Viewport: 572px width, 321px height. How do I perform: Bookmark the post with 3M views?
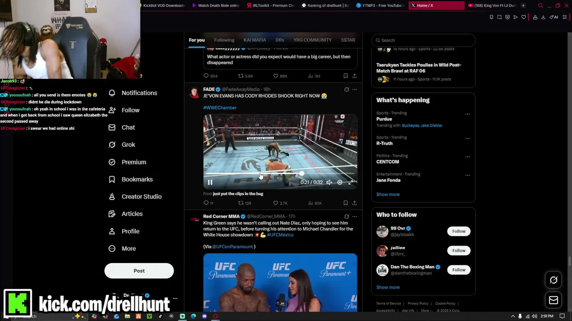(x=345, y=76)
